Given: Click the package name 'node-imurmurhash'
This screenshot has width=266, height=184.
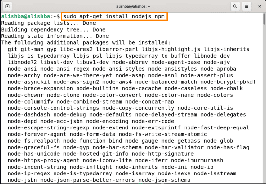Looking at the screenshot, I should point(197,160).
